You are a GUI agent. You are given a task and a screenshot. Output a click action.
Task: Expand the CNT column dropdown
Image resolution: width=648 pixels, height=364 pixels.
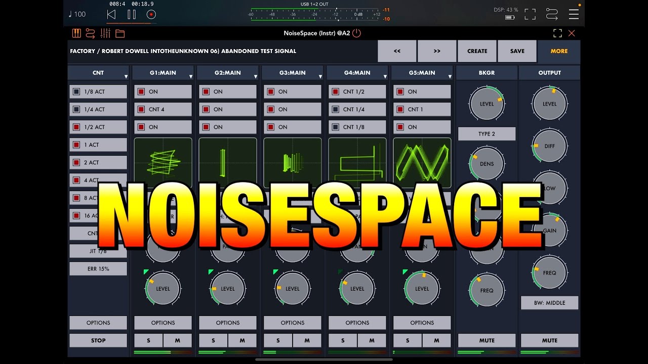[x=126, y=77]
